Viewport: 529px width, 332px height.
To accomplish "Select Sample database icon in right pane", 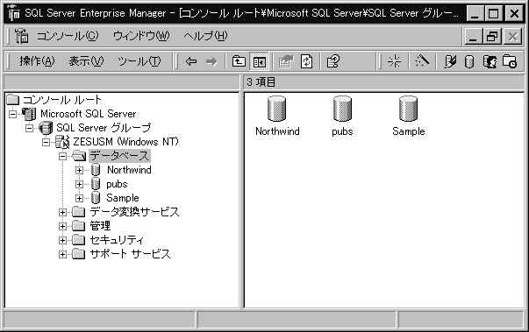I will [x=408, y=109].
